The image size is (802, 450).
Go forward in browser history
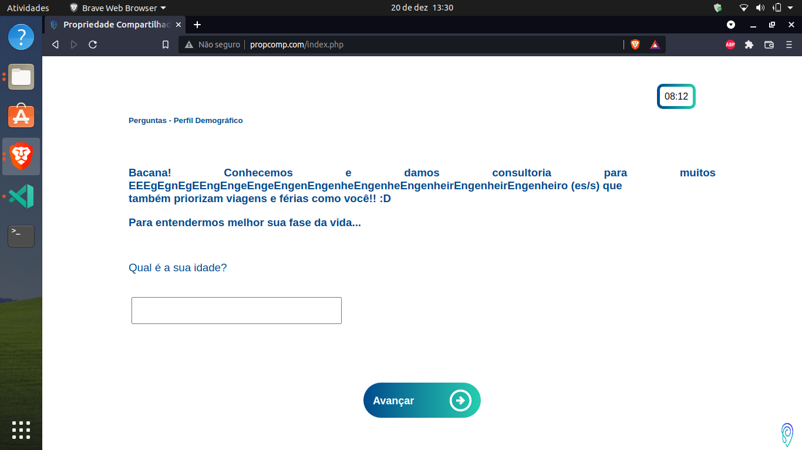(x=74, y=45)
